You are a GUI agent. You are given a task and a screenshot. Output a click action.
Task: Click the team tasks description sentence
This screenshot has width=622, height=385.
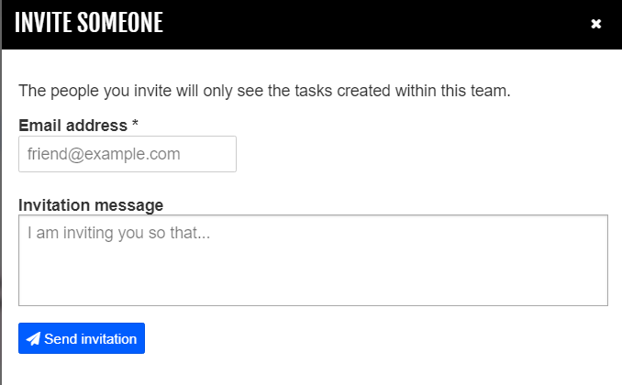(x=264, y=91)
